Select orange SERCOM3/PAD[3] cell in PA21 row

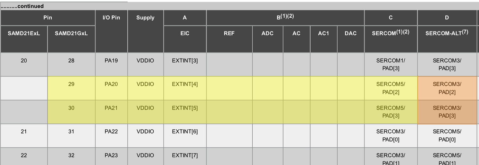(447, 112)
